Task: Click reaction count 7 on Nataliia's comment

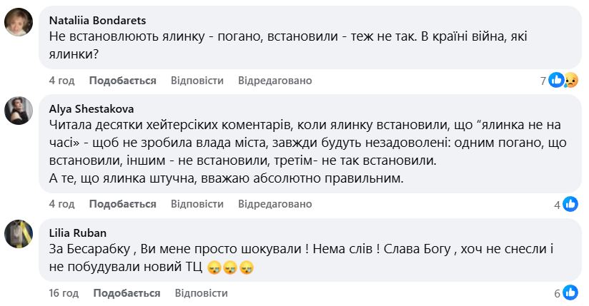Action: [543, 81]
